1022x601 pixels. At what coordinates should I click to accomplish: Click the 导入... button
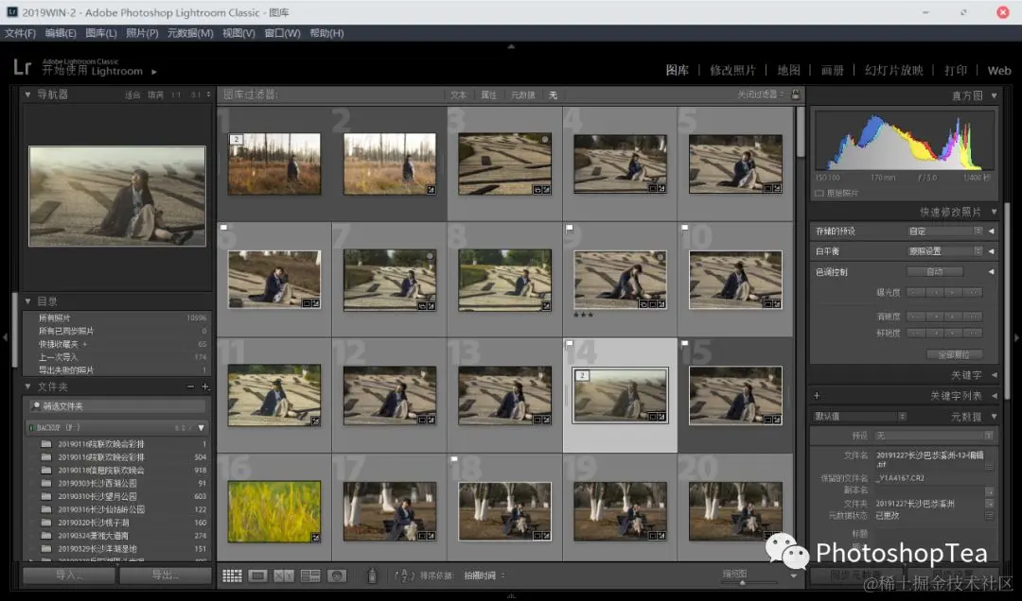click(x=68, y=575)
